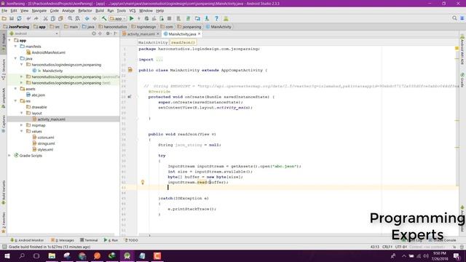The width and height of the screenshot is (466, 262).
Task: Collapse the assets folder
Action: tap(15, 89)
